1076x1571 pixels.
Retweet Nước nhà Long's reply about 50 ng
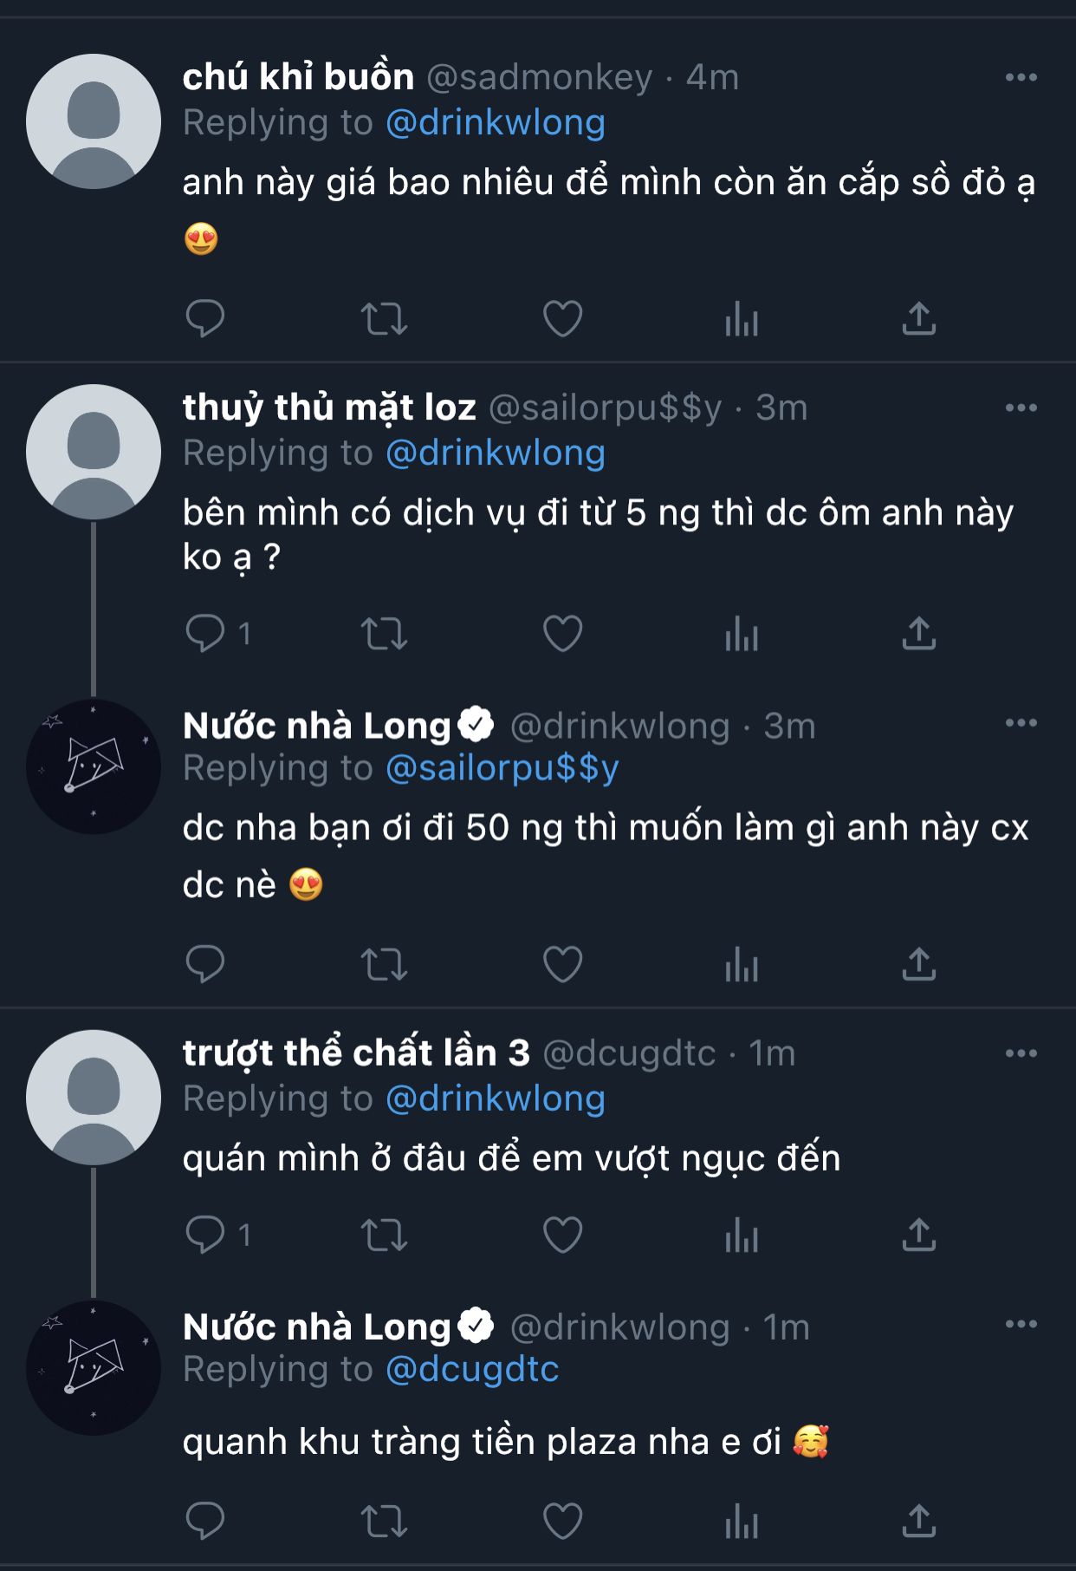tap(384, 964)
